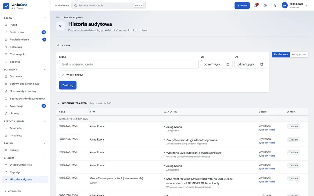The width and height of the screenshot is (314, 196).
Task: Open the notifications bell icon
Action: tap(256, 5)
